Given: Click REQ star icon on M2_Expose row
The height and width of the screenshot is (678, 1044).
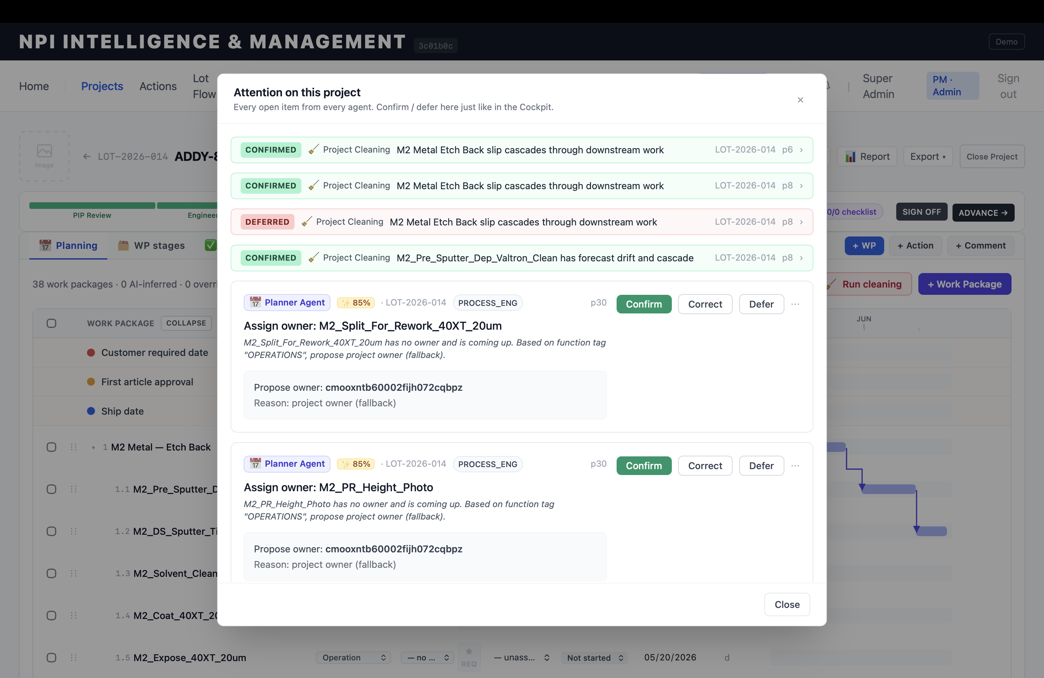Looking at the screenshot, I should tap(469, 657).
